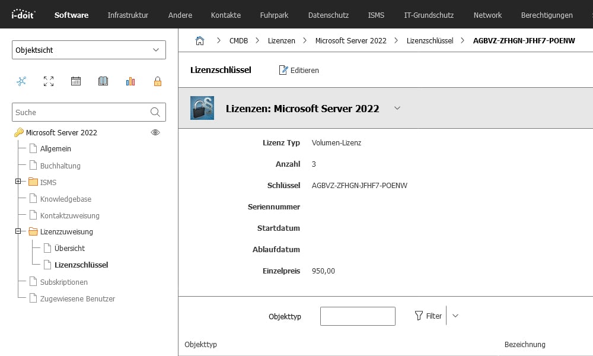Select Kontaktzuweisung in the tree
This screenshot has height=356, width=593.
tap(70, 215)
